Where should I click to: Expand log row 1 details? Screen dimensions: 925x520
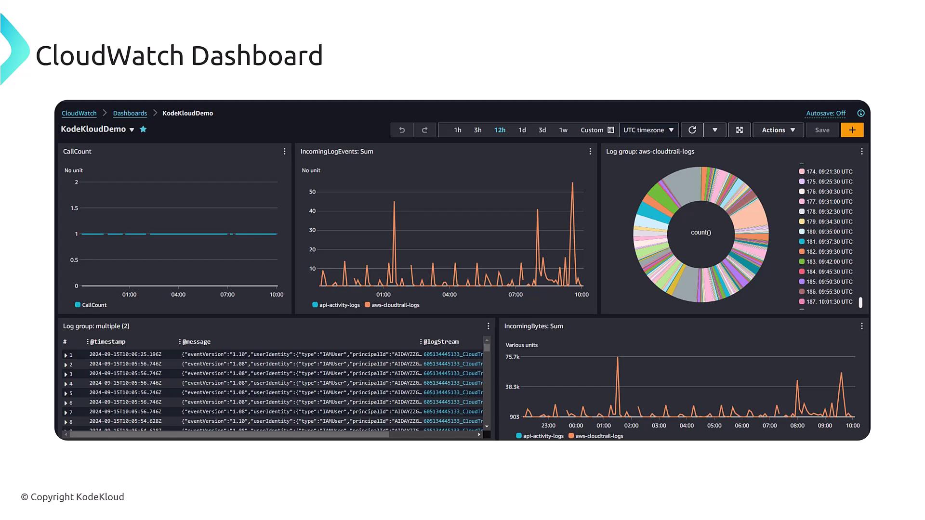[x=66, y=355]
